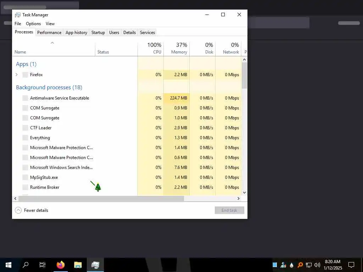The image size is (363, 272).
Task: Click the Apps (1) group header
Action: (x=26, y=64)
